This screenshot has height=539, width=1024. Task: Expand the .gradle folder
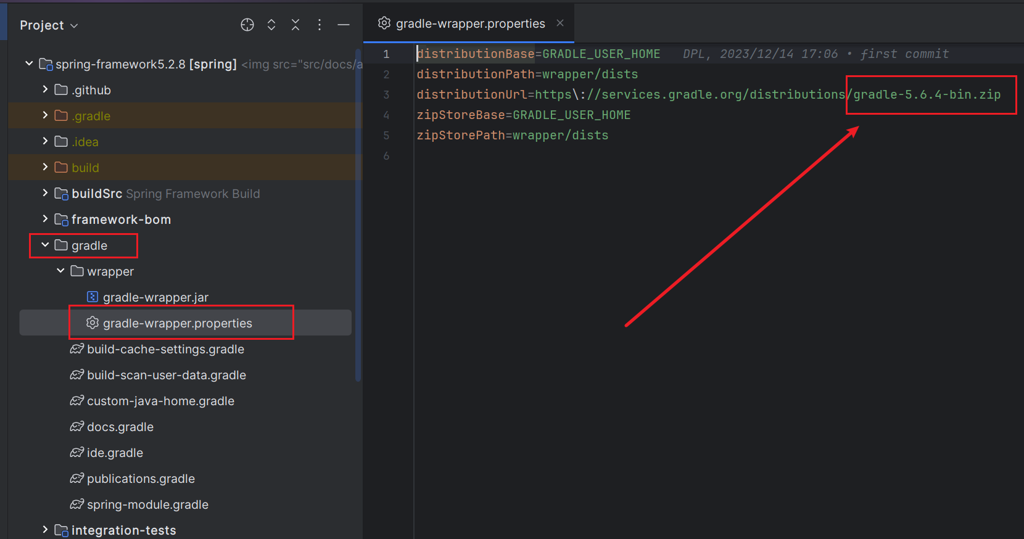45,115
